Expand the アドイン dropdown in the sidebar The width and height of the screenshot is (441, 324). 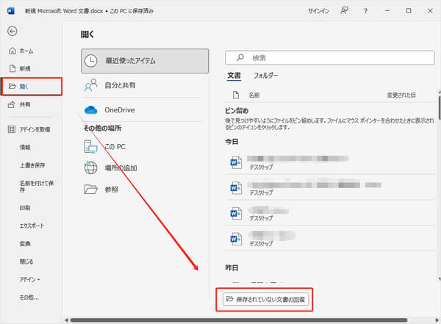pyautogui.click(x=30, y=279)
